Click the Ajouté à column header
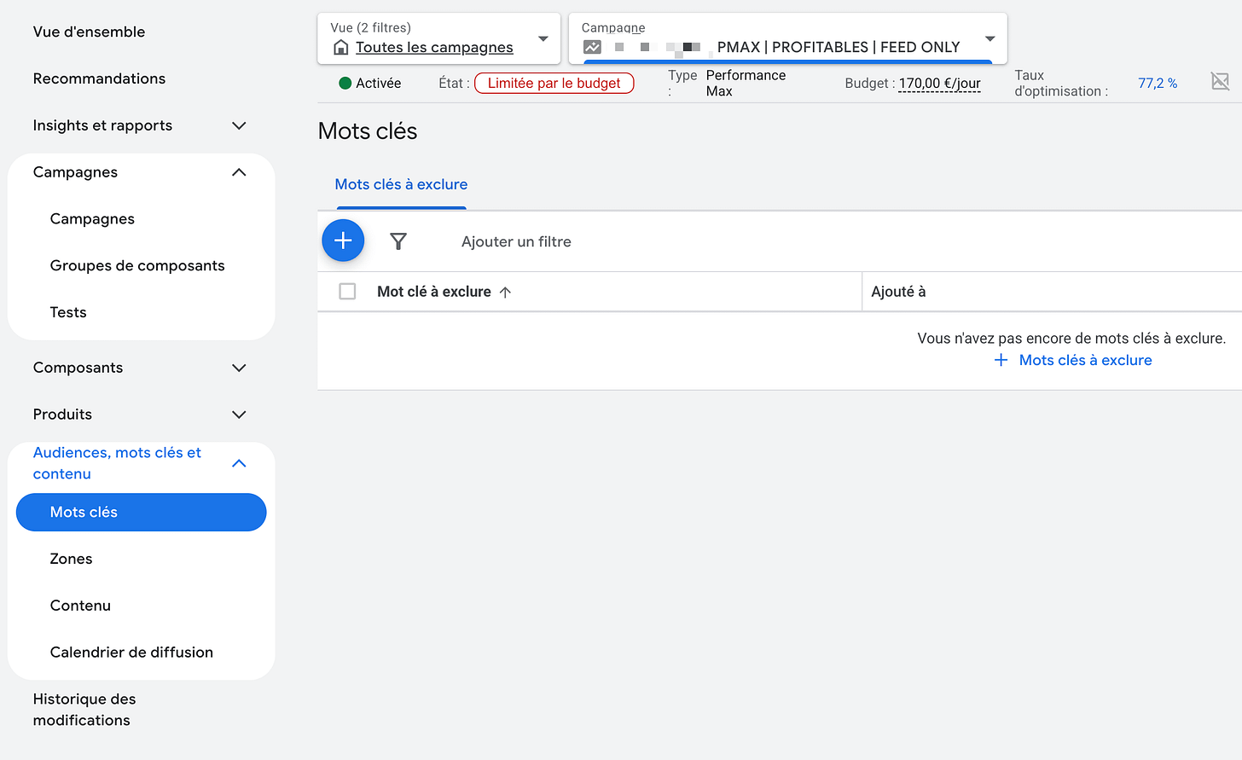Screen dimensions: 1242x760 [898, 292]
